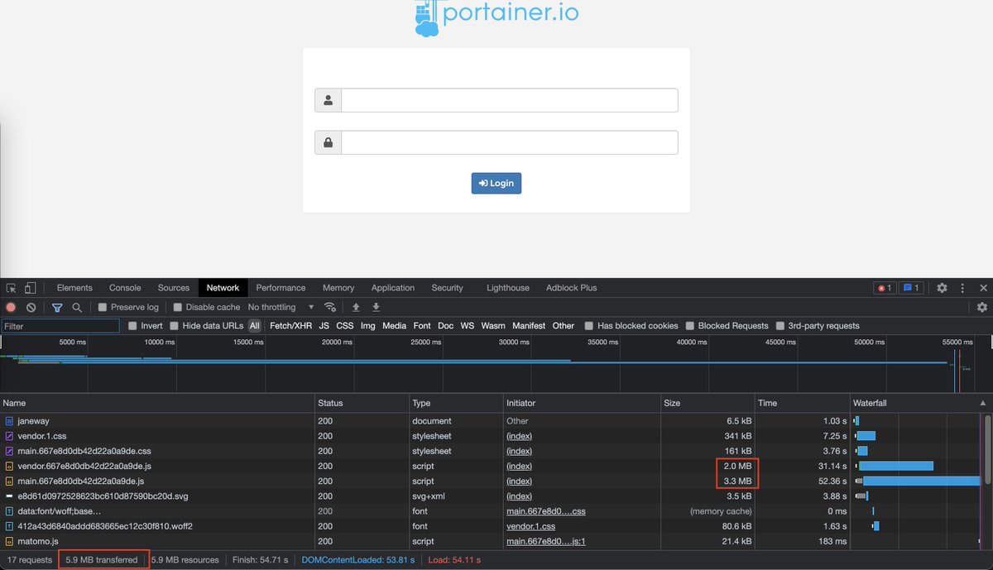
Task: Filter requests by Font type
Action: 422,326
